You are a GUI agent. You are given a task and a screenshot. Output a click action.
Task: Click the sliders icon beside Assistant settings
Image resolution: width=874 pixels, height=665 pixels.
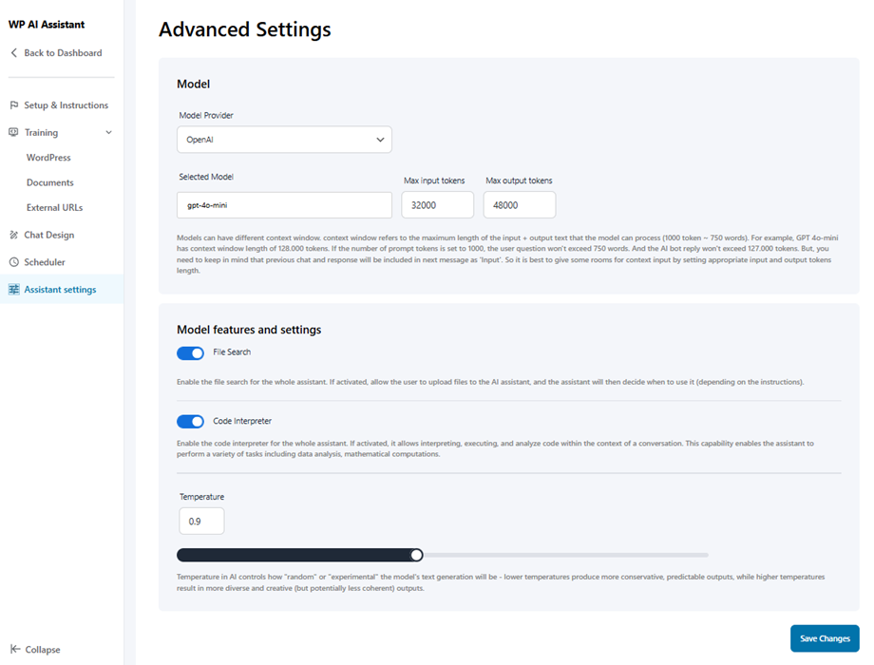pyautogui.click(x=14, y=290)
